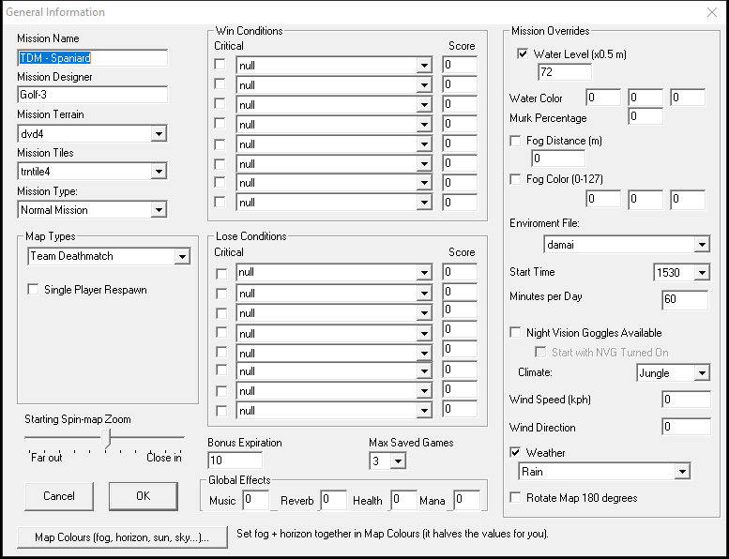
Task: Click the Wind Direction field
Action: coord(686,427)
